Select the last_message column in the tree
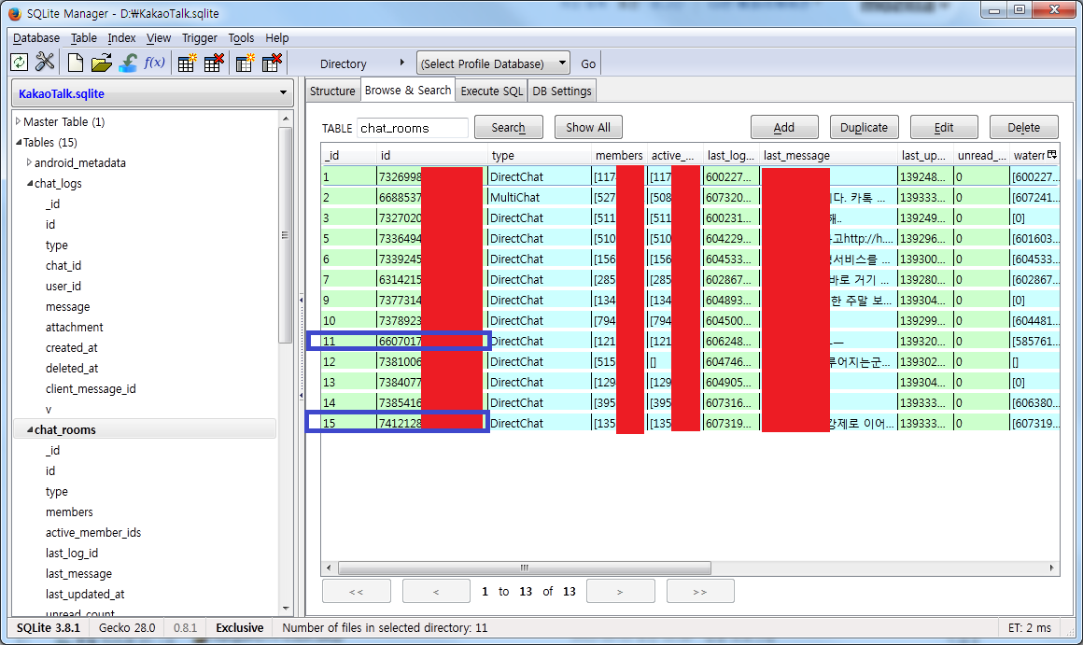The height and width of the screenshot is (645, 1083). 78,574
